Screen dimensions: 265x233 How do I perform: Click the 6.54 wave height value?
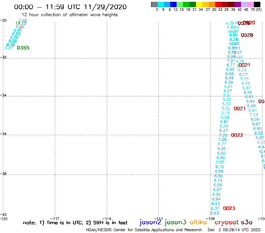coord(248,92)
